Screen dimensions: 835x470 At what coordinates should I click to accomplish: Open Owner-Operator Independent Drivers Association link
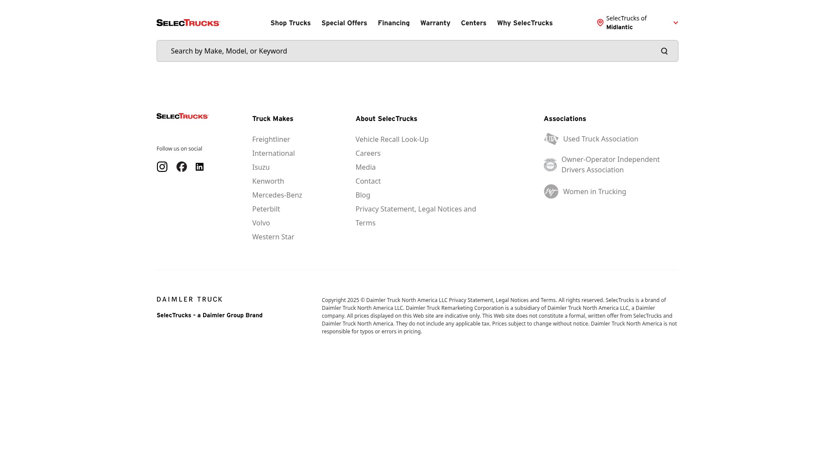click(611, 164)
